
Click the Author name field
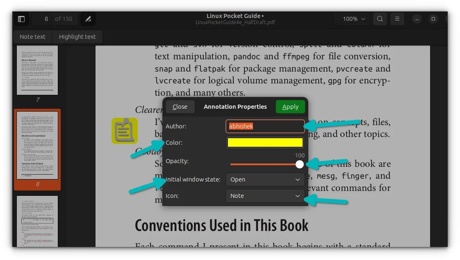coord(265,126)
